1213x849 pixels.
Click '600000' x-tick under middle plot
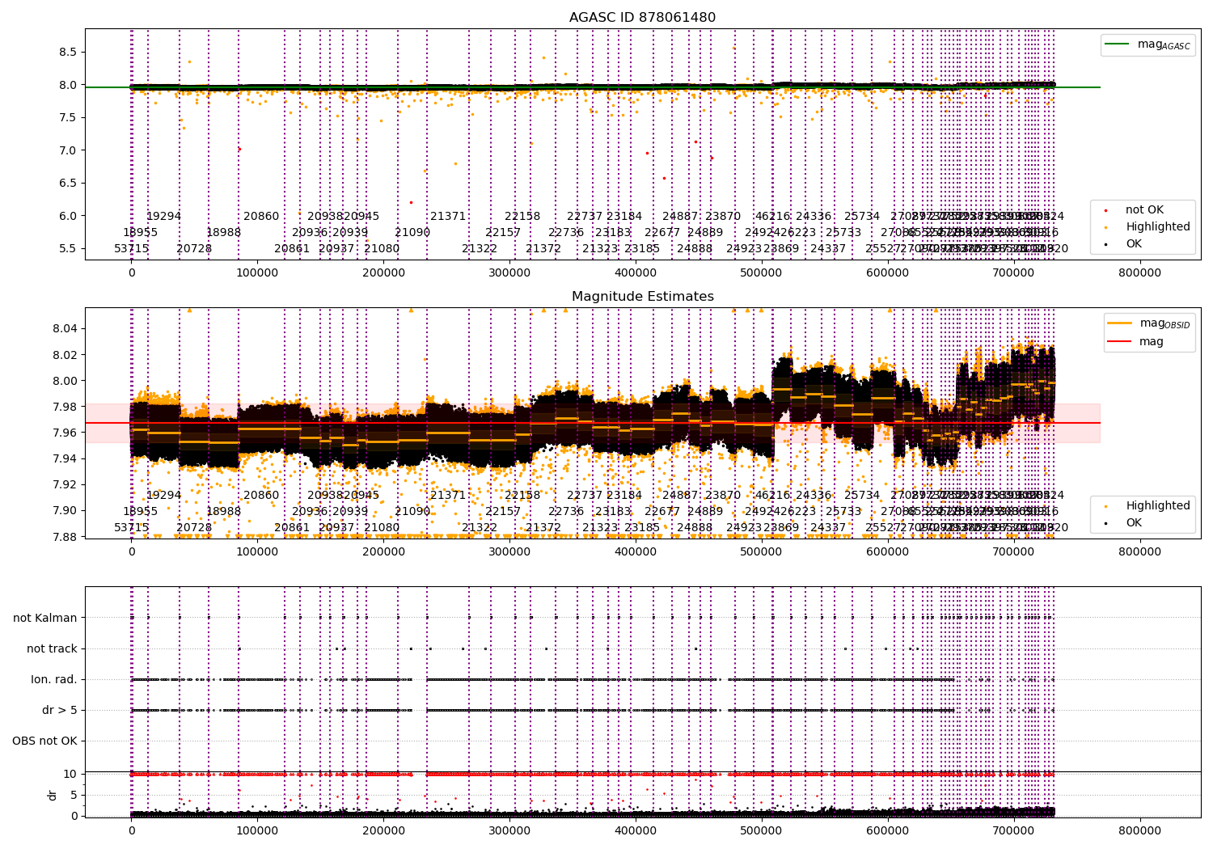tap(888, 552)
